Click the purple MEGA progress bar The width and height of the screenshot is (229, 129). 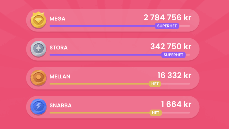click(101, 26)
